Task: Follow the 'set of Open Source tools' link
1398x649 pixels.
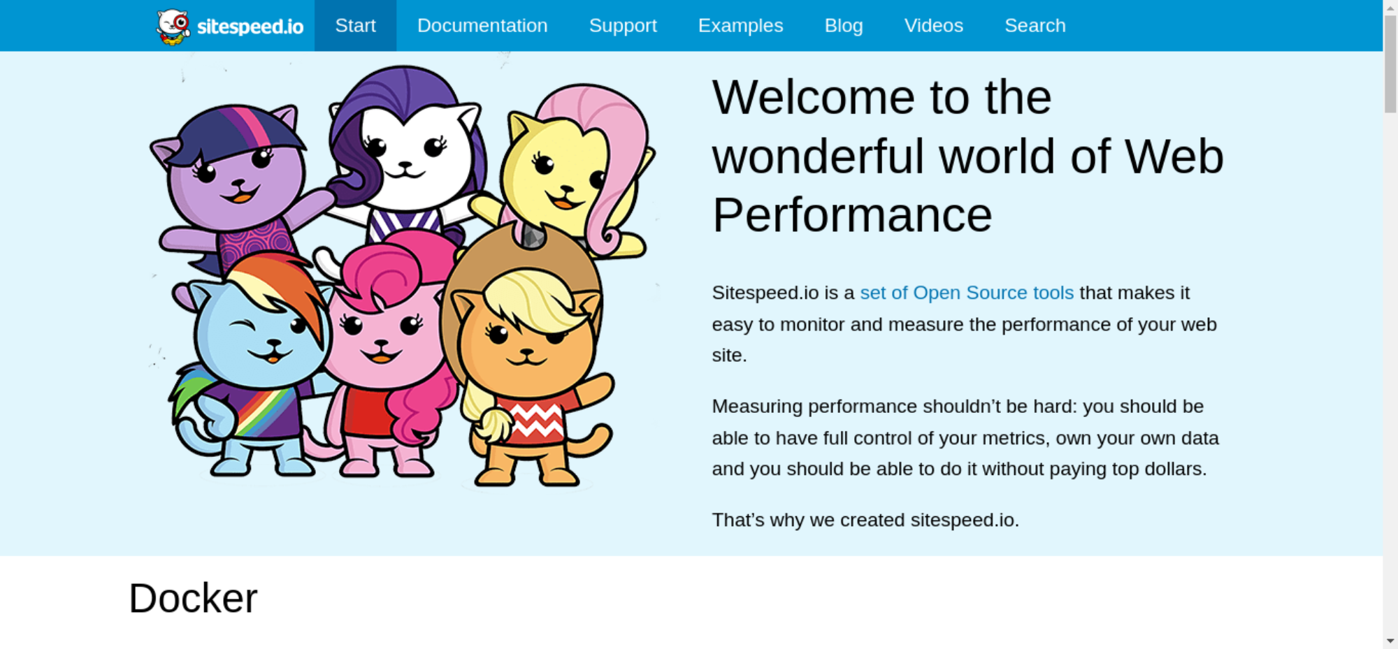Action: tap(966, 293)
